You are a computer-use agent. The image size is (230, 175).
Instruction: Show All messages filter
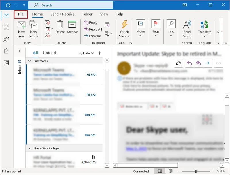coord(35,53)
